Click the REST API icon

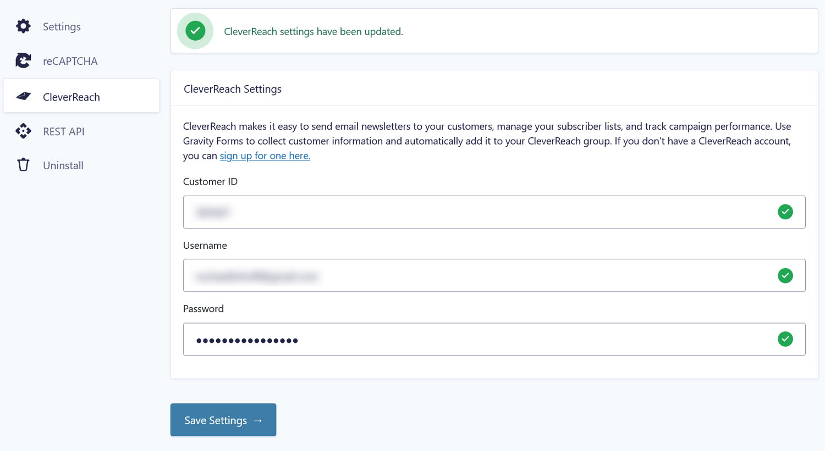click(23, 131)
